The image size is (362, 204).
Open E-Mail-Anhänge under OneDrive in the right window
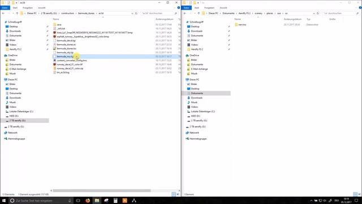point(199,69)
